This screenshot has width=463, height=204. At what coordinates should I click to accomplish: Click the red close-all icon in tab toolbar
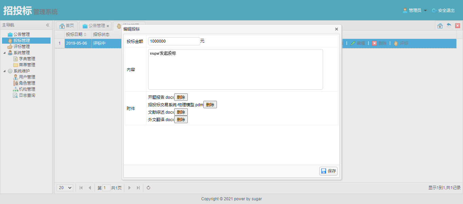[458, 26]
